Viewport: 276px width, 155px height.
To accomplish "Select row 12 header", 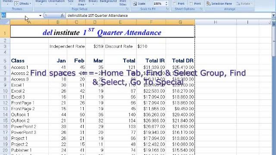I will pyautogui.click(x=5, y=103).
